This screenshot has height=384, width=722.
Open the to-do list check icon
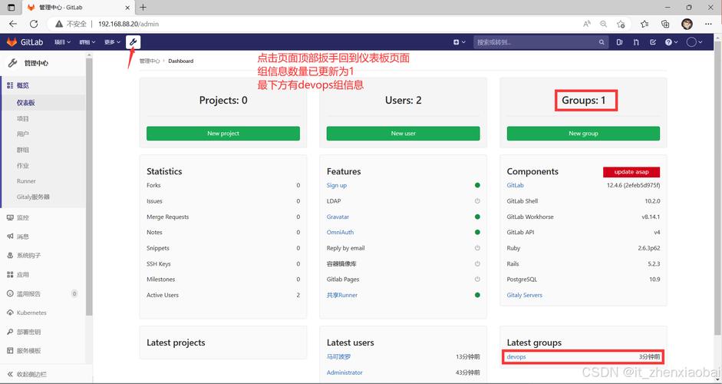click(x=652, y=42)
